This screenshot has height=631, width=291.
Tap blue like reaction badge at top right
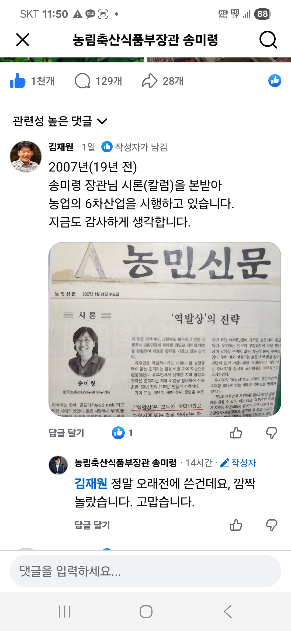click(x=275, y=81)
